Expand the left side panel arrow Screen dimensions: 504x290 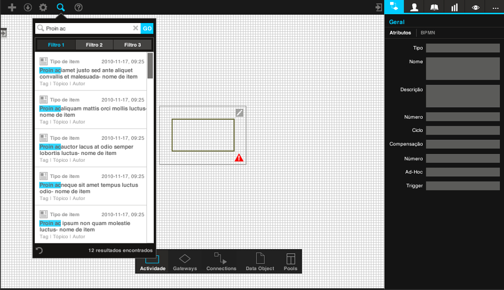pos(4,33)
